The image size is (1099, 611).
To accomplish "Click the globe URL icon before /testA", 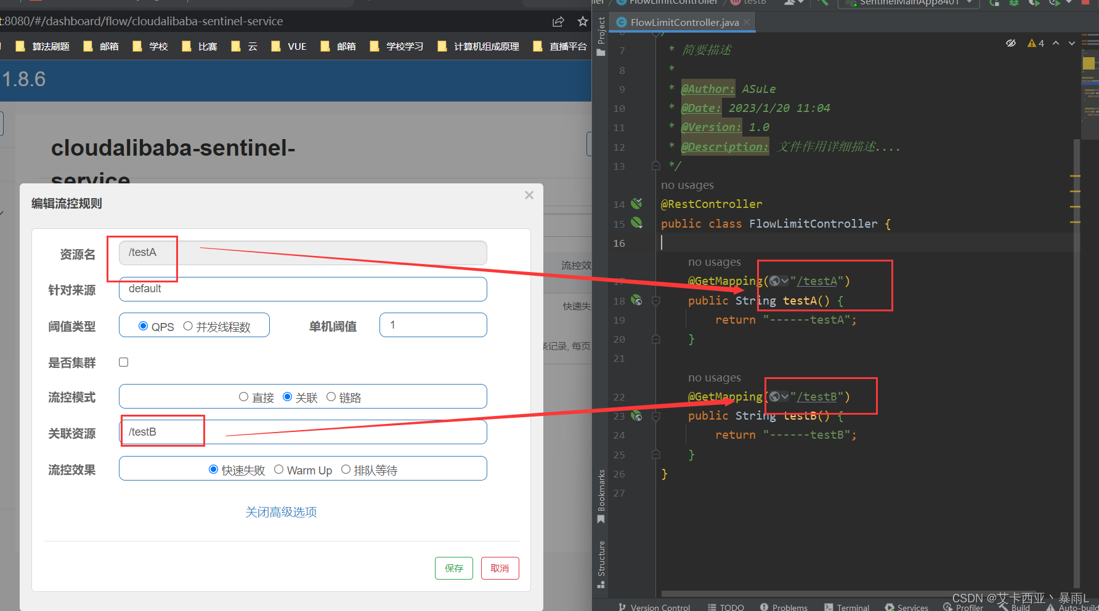I will [x=775, y=281].
